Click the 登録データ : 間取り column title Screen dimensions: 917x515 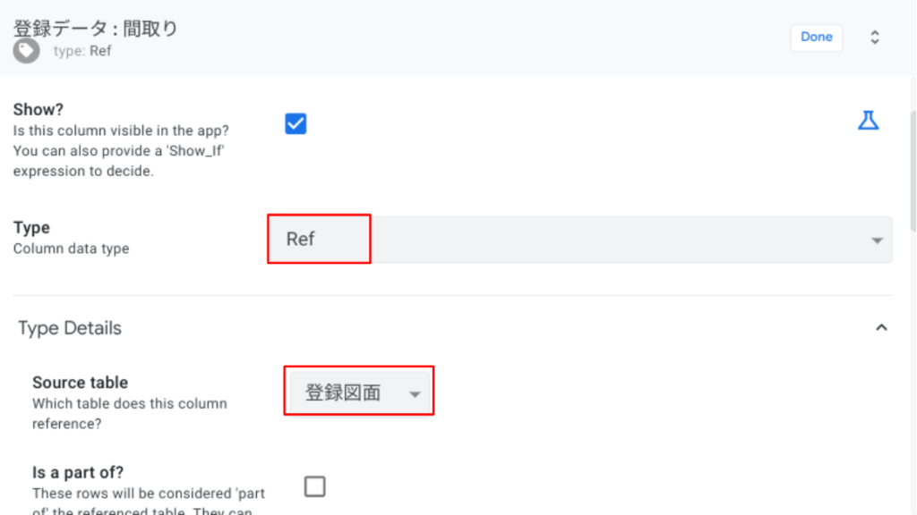point(96,28)
